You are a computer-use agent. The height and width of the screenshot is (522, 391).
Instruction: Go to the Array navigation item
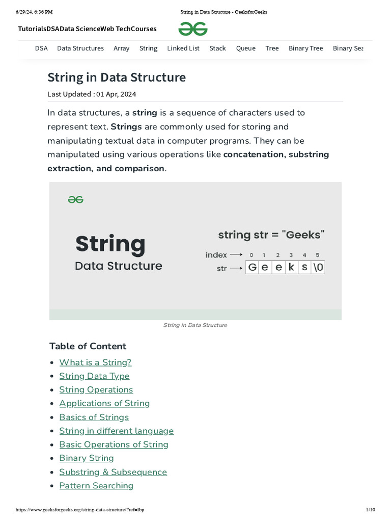(x=121, y=48)
